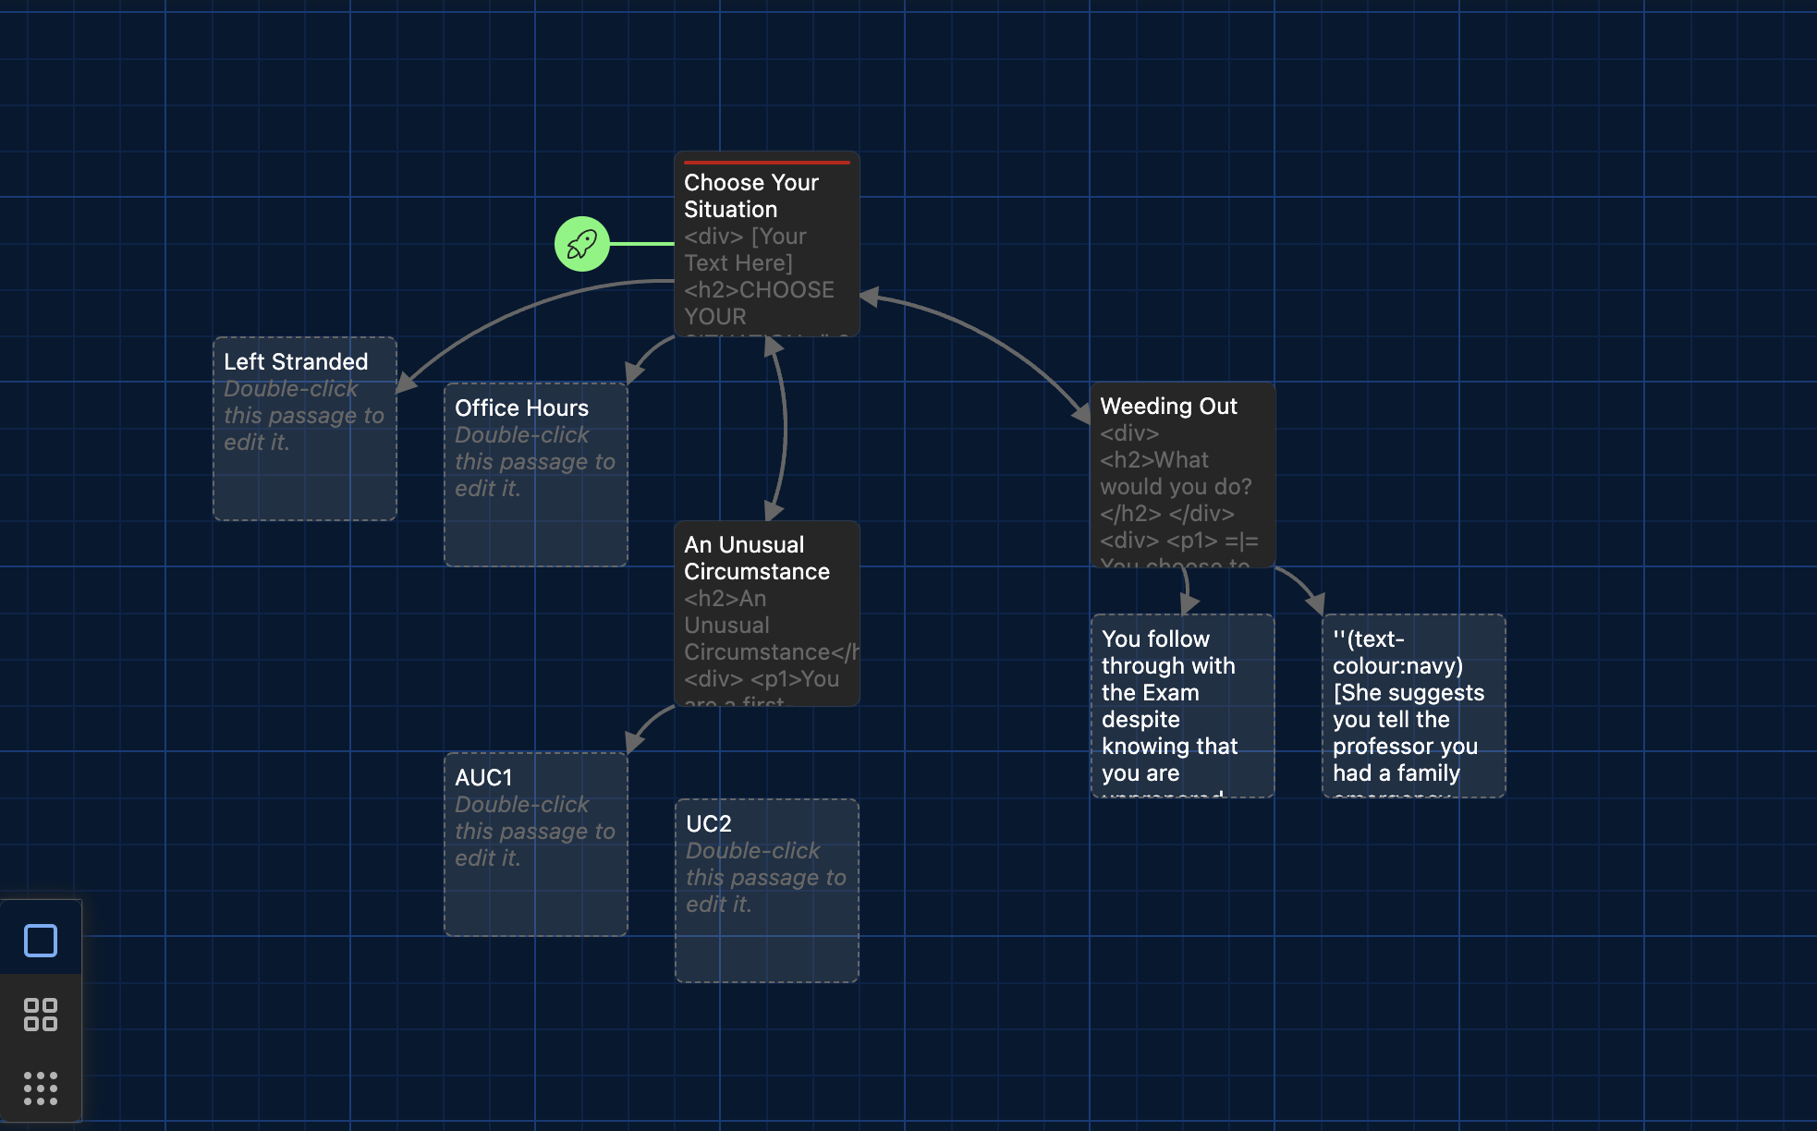
Task: Select the text-colour:navy passage card
Action: point(1413,706)
